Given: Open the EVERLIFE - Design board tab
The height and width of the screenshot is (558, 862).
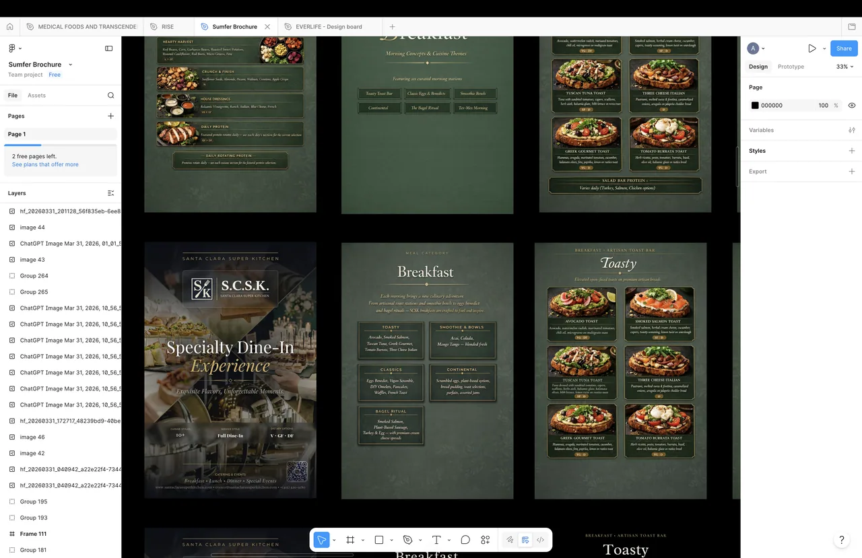Looking at the screenshot, I should point(329,27).
